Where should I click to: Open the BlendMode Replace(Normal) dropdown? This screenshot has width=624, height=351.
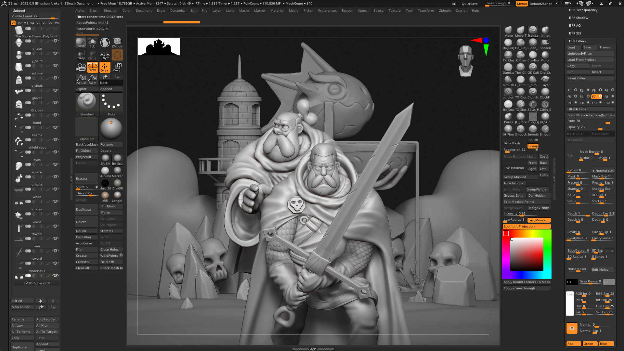590,115
